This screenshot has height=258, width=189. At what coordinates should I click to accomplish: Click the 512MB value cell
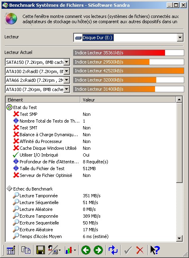pos(89,169)
